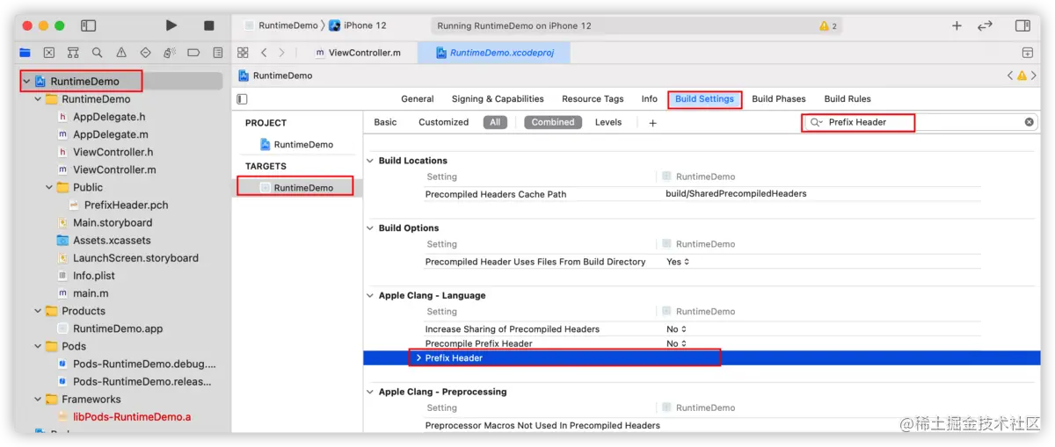Image resolution: width=1055 pixels, height=447 pixels.
Task: Open the find navigator magnifier
Action: 97,53
